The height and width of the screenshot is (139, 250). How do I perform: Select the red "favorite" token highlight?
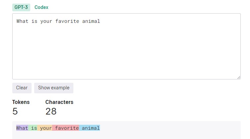point(65,128)
